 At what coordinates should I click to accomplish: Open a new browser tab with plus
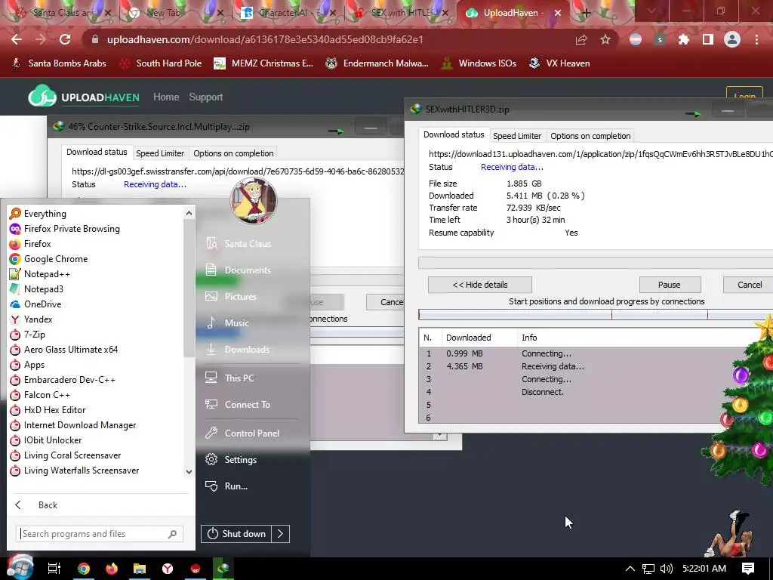tap(586, 14)
